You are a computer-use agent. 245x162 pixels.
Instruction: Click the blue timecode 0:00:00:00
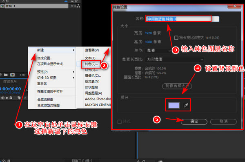[11, 89]
